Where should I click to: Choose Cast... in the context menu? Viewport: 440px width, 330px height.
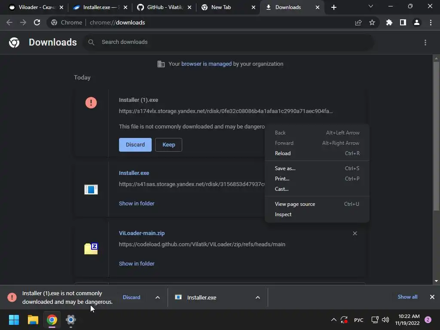click(317, 189)
